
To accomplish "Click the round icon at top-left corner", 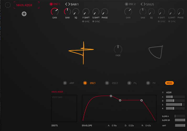I will pyautogui.click(x=8, y=5).
